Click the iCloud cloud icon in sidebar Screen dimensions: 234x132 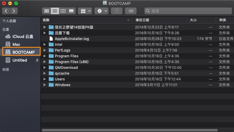pos(8,36)
